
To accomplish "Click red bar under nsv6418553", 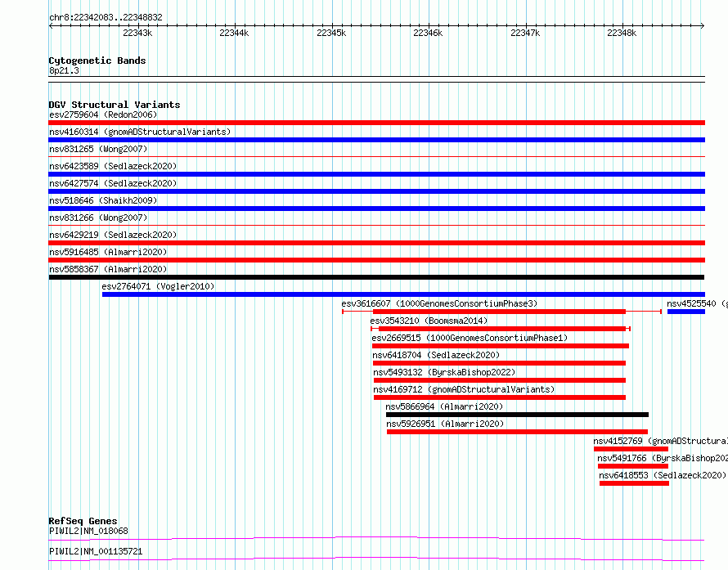I will [x=634, y=483].
